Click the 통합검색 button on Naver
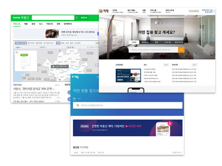Screen dimensions: 222x166 (x=84, y=18)
